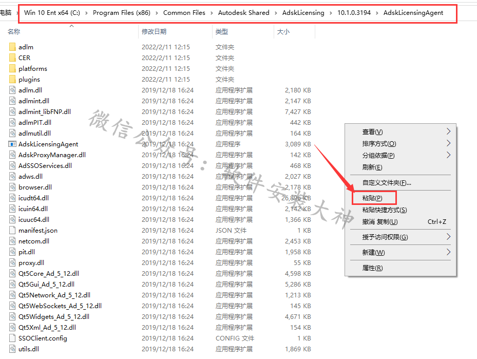Expand the 授予访问权限(G) submenu arrow
Screen dimensions: 477x359
pos(448,237)
